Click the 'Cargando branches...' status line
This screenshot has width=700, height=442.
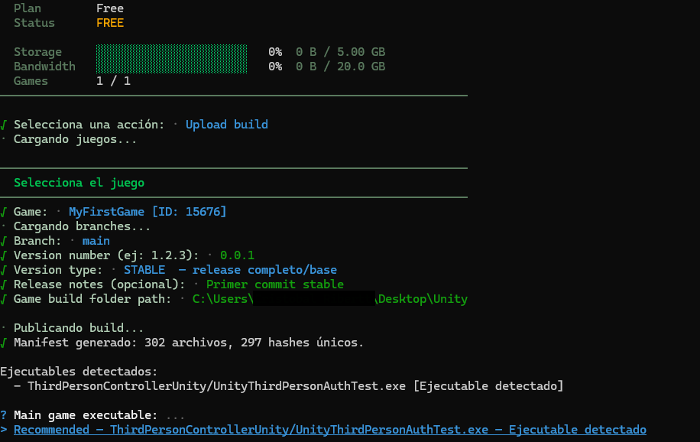(x=82, y=226)
